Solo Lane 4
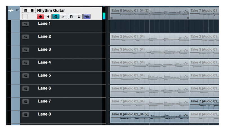The height and width of the screenshot is (131, 225). [x=26, y=63]
